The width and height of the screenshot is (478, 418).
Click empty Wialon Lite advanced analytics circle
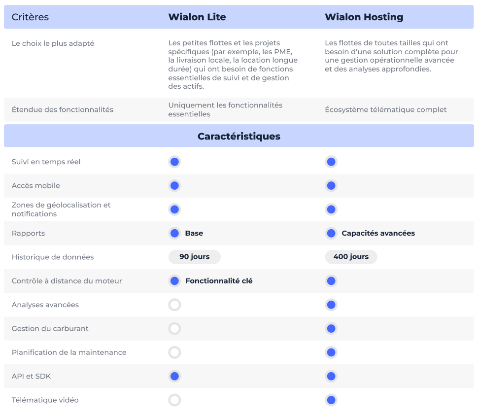(x=174, y=305)
